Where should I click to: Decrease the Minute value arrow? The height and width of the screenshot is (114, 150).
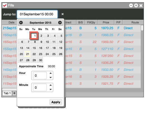pos(51,89)
